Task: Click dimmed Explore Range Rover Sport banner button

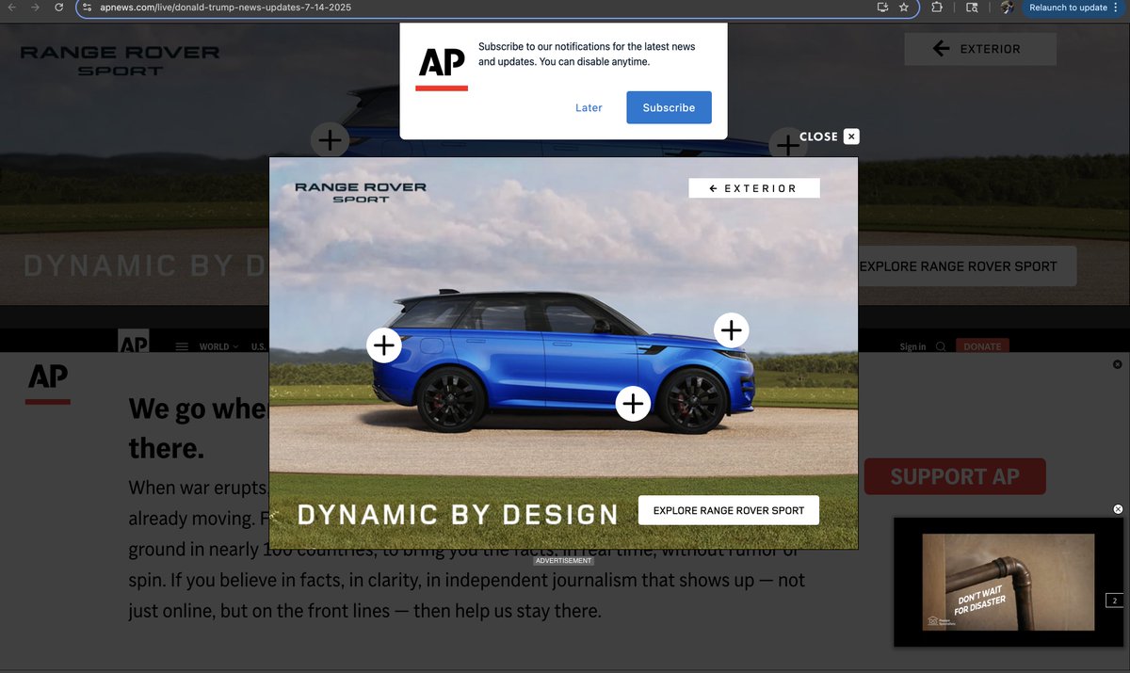Action: (967, 266)
